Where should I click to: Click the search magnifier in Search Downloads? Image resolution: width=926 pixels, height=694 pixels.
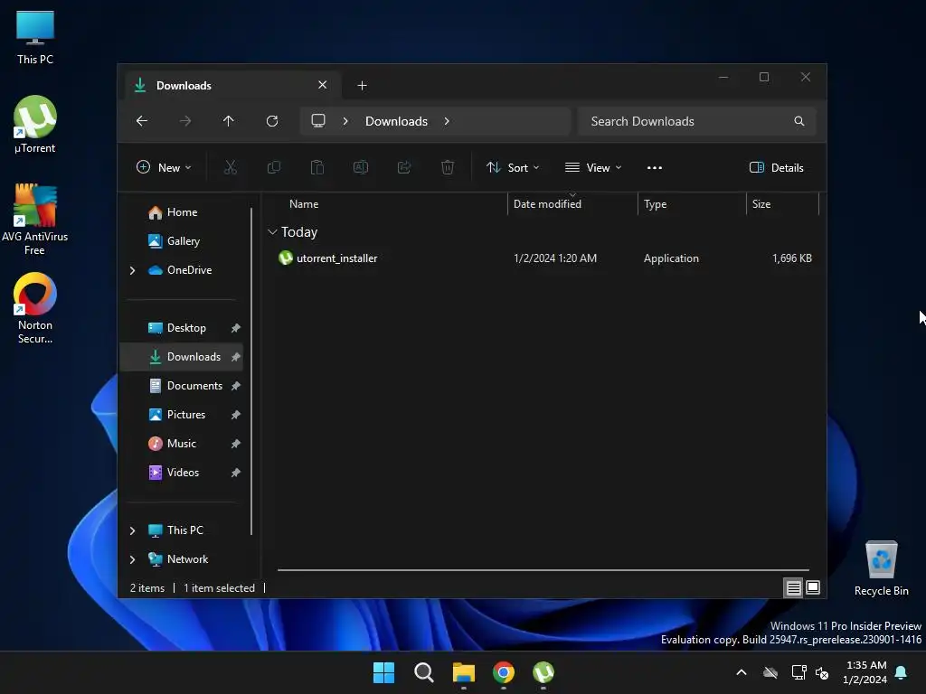click(x=799, y=121)
